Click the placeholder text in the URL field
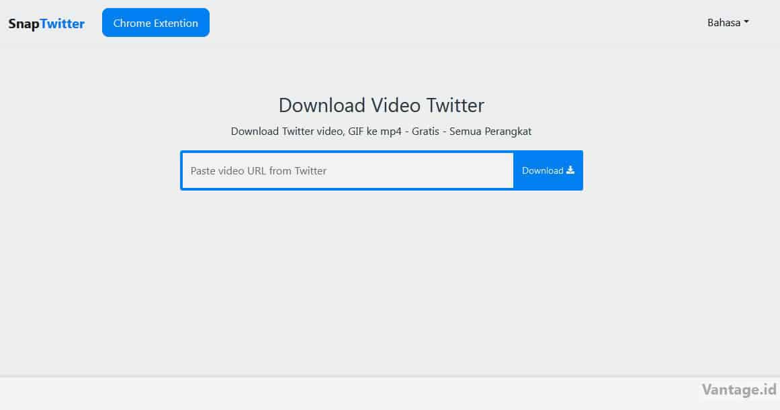Viewport: 780px width, 410px height. pos(259,170)
